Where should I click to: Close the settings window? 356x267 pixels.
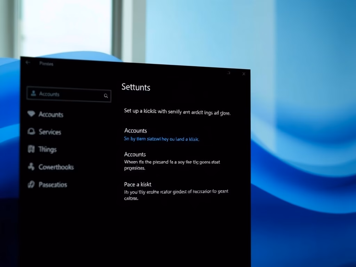coord(244,74)
